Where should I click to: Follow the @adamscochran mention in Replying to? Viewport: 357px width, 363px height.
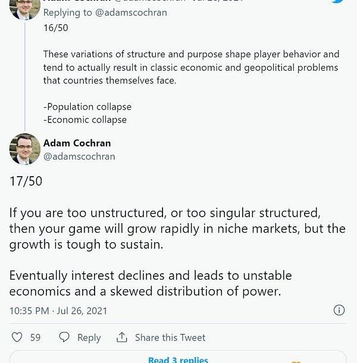[134, 12]
